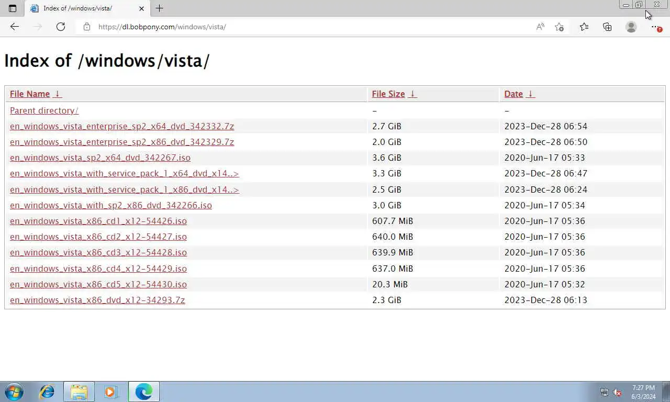The image size is (670, 402).
Task: Click the browser Back arrow
Action: point(14,27)
